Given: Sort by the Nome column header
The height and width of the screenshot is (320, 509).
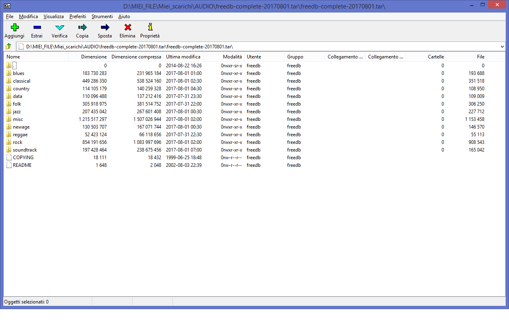Looking at the screenshot, I should pyautogui.click(x=36, y=57).
